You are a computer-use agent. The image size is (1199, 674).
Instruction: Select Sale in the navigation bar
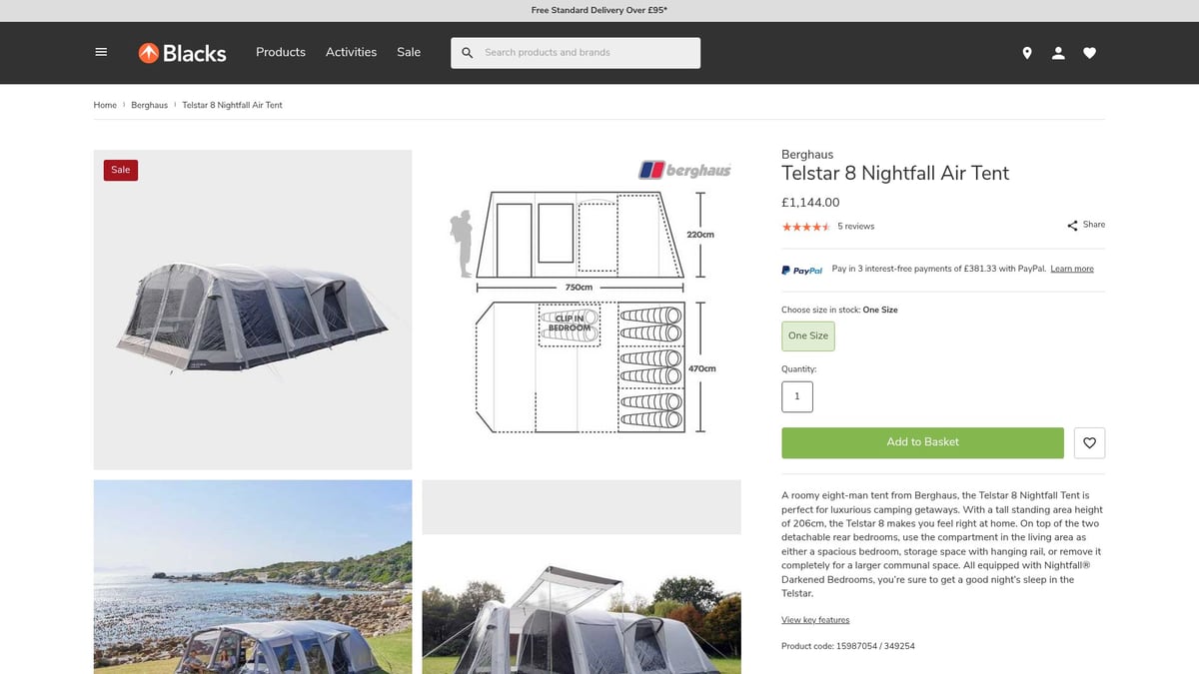409,52
